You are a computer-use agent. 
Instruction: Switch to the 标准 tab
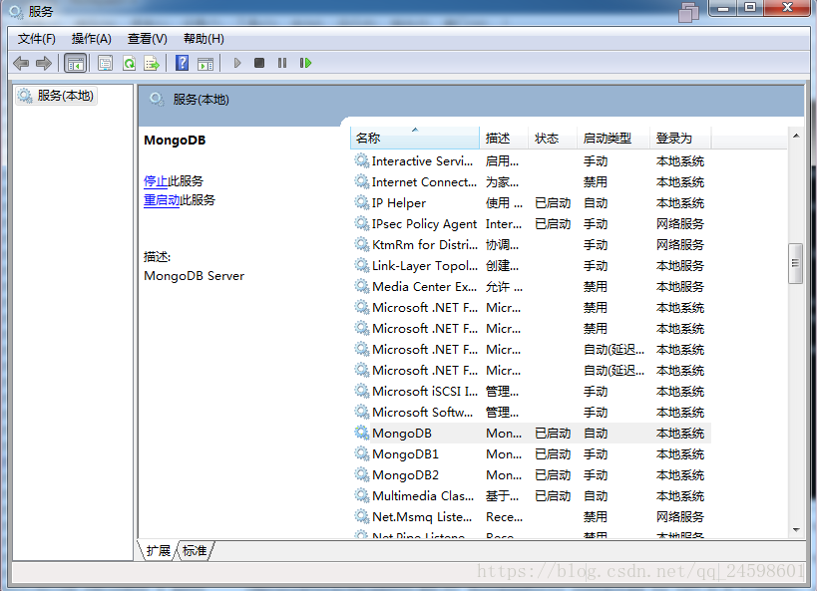pyautogui.click(x=195, y=550)
